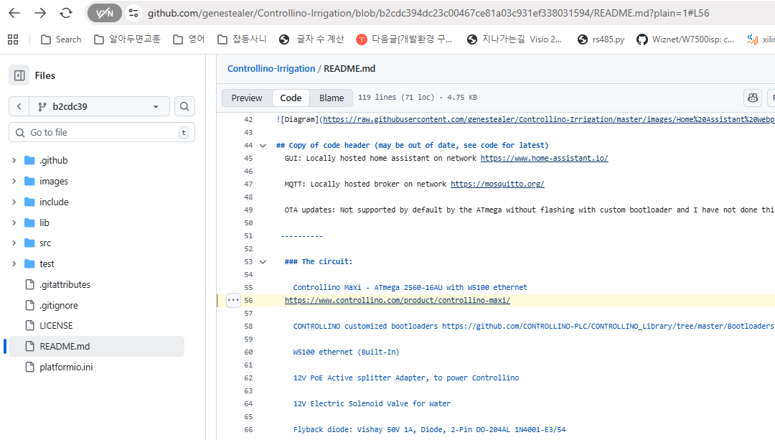
Task: Expand the images folder
Action: [x=14, y=182]
